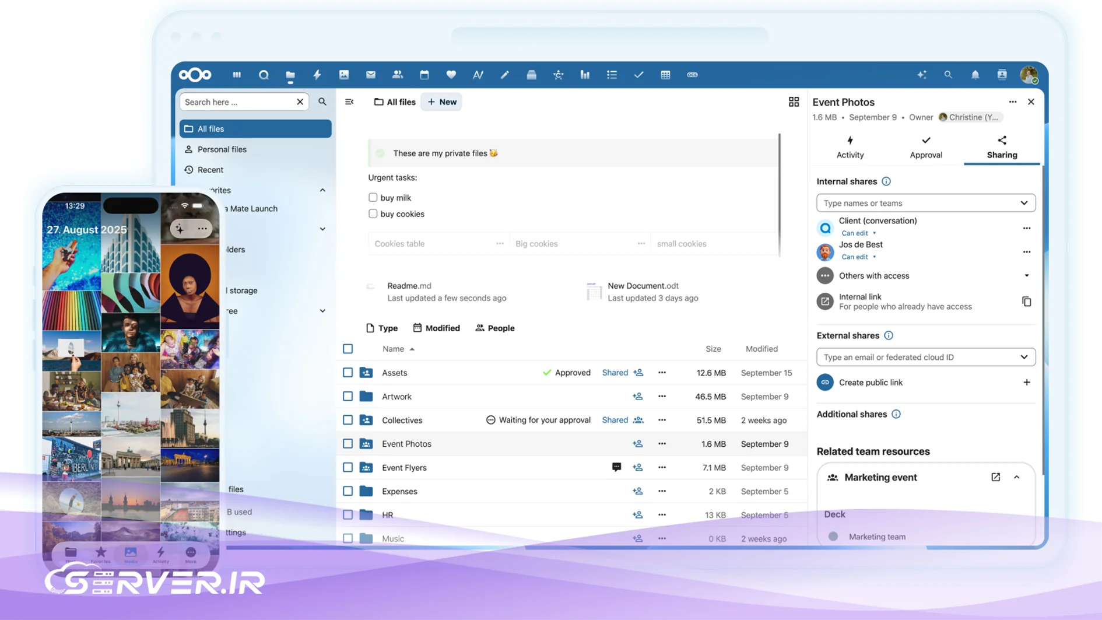Filter files by Type
The height and width of the screenshot is (620, 1102).
click(x=382, y=328)
